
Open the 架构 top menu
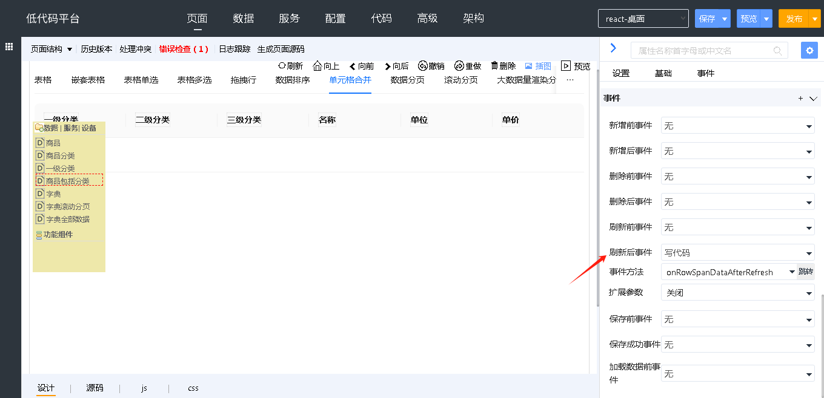tap(474, 18)
